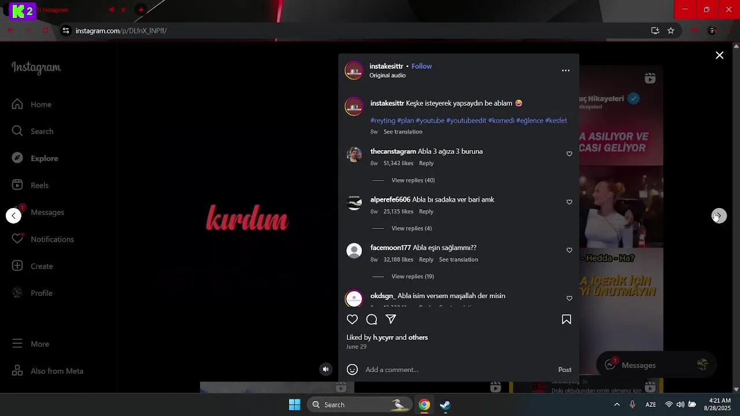Open Messages in the left sidebar

coord(38,212)
